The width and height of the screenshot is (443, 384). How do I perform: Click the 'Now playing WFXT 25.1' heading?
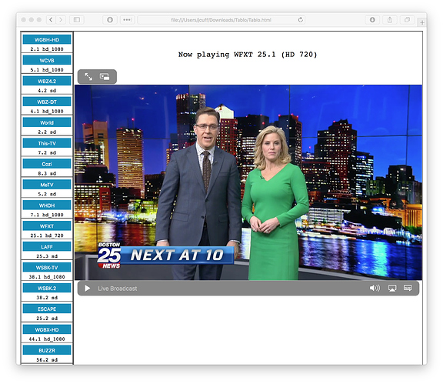point(248,55)
